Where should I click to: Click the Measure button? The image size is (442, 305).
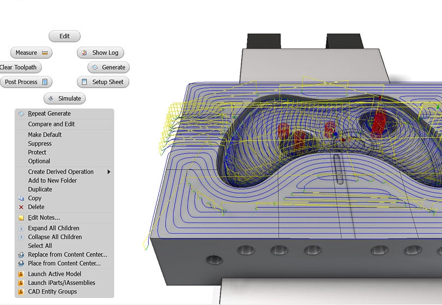[x=31, y=53]
